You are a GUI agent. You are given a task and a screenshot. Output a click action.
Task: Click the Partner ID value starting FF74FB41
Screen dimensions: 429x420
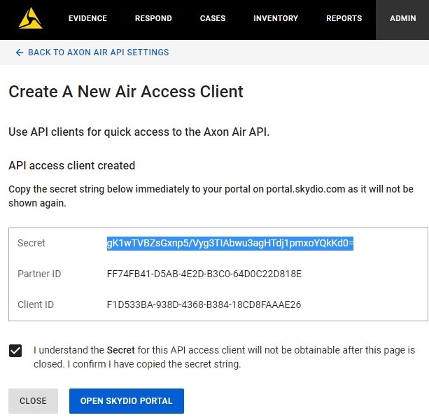point(204,274)
